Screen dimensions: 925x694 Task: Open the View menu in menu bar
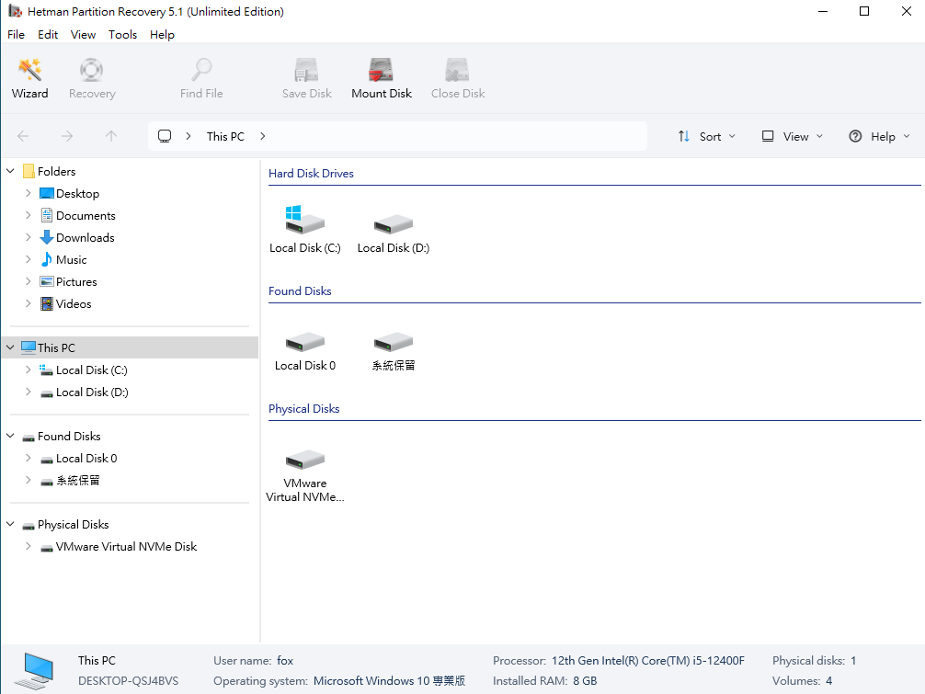[83, 34]
